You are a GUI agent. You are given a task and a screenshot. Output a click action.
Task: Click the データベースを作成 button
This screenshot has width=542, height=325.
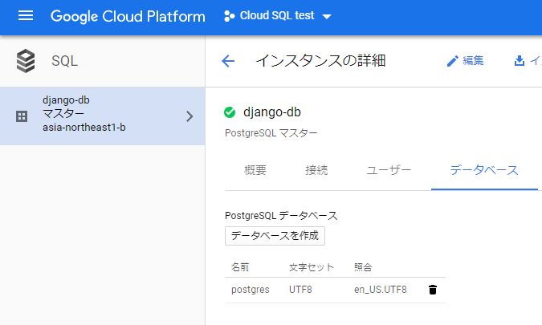click(275, 236)
